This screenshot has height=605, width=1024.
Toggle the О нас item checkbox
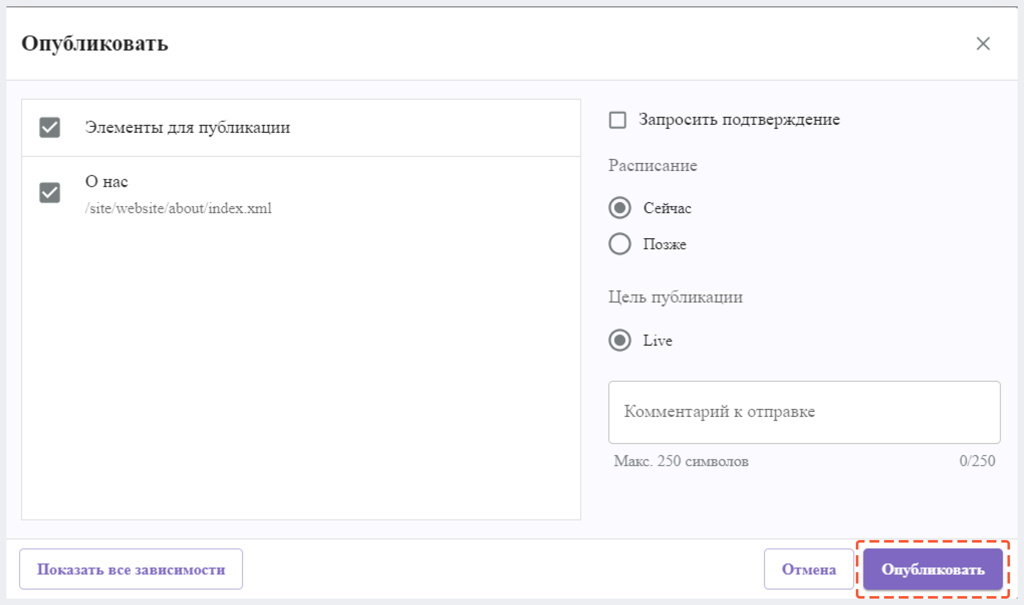point(50,193)
